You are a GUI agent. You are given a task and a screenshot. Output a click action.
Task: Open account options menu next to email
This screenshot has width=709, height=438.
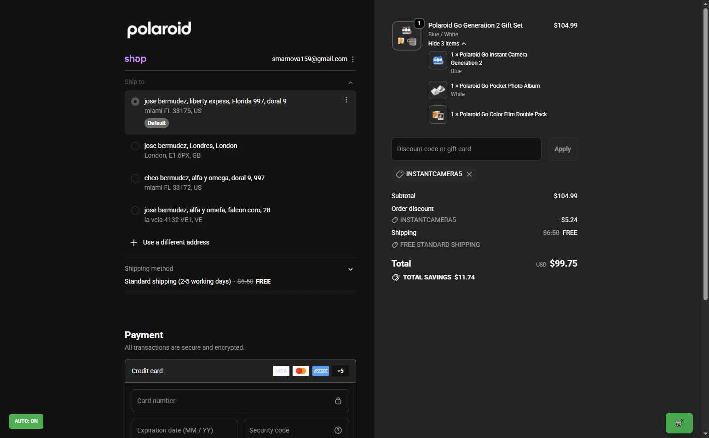pos(353,59)
